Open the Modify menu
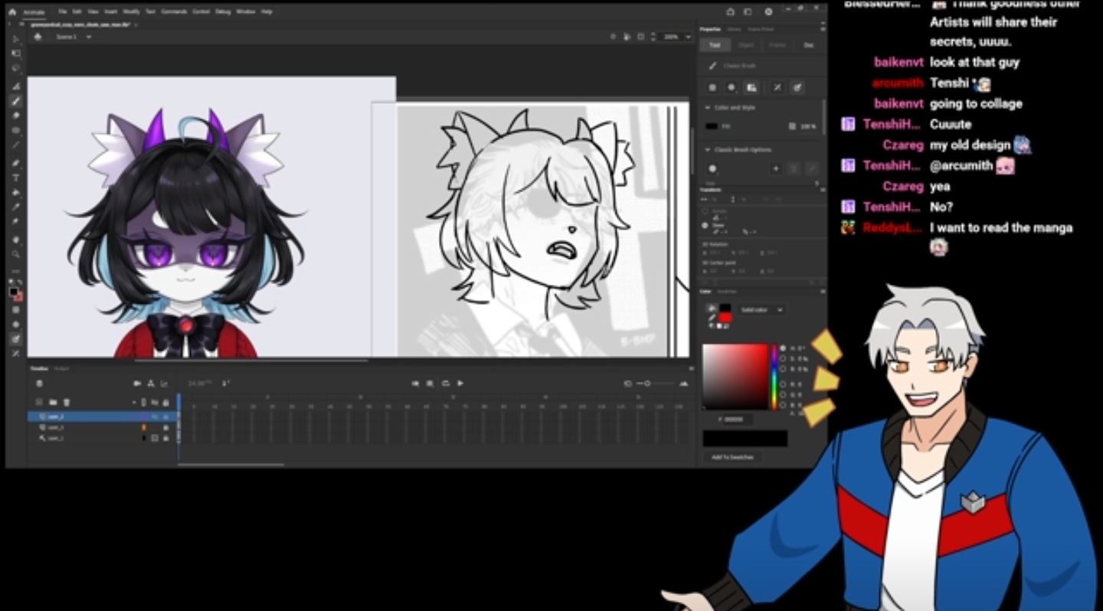Viewport: 1103px width, 611px height. click(x=131, y=12)
